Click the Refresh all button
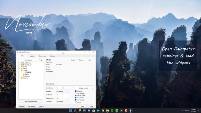The height and width of the screenshot is (113, 201). coord(22,106)
